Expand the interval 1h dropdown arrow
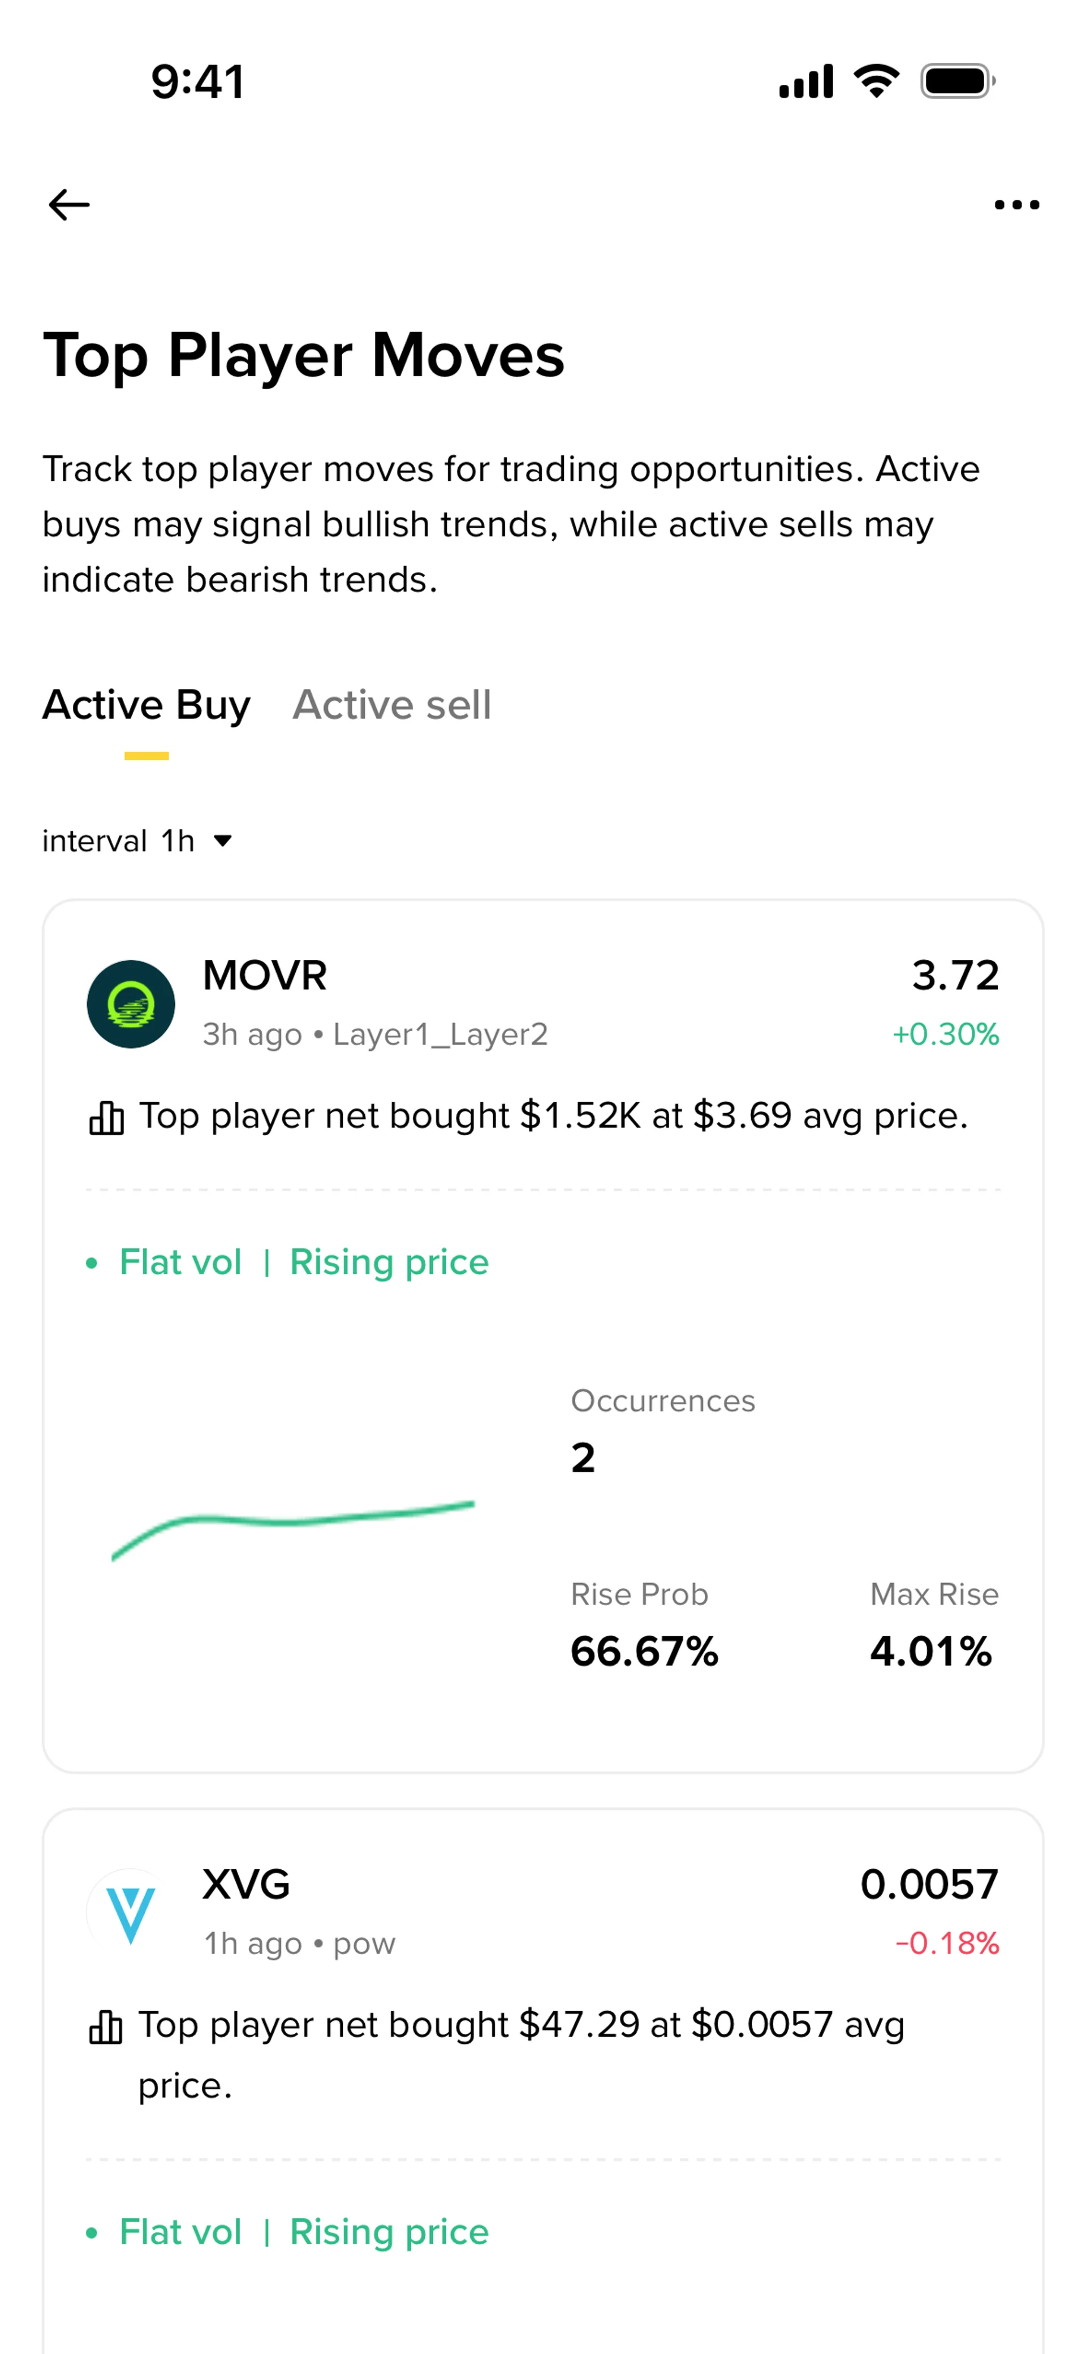The height and width of the screenshot is (2354, 1086). (222, 840)
